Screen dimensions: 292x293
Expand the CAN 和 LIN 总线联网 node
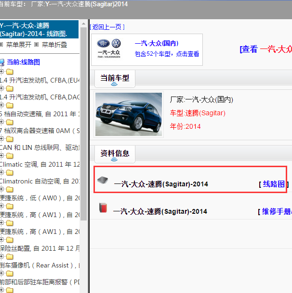pos(1,139)
